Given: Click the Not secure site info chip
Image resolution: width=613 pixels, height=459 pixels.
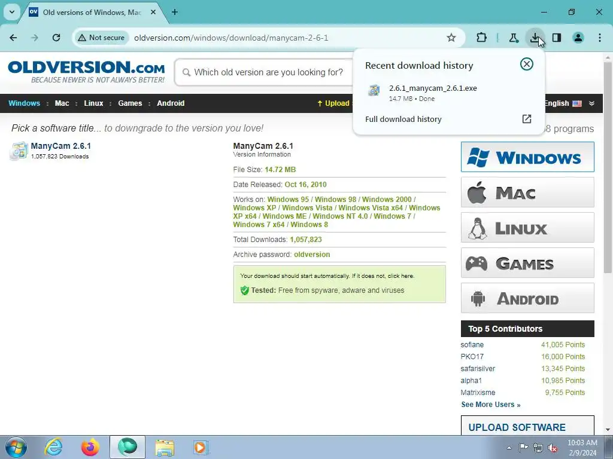Looking at the screenshot, I should click(101, 38).
